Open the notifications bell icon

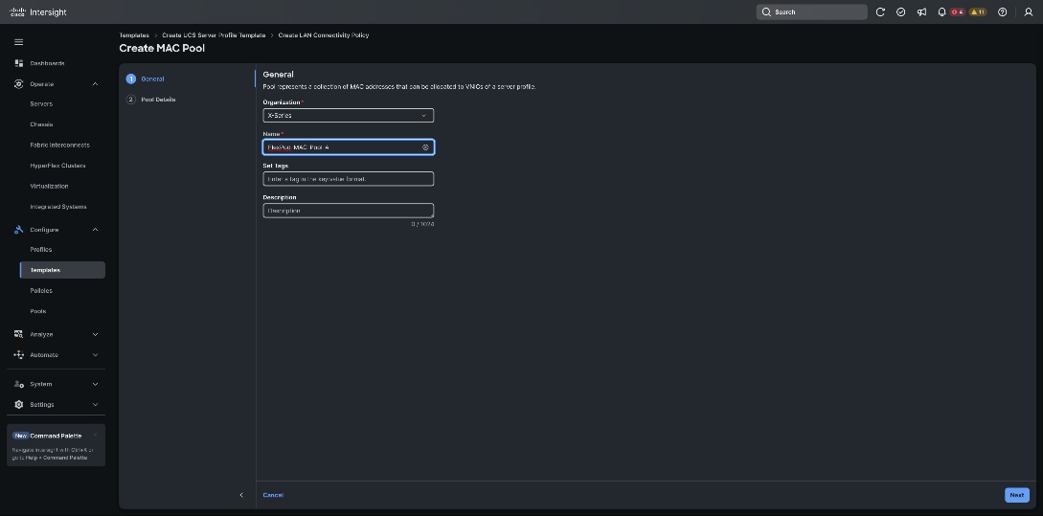coord(941,12)
